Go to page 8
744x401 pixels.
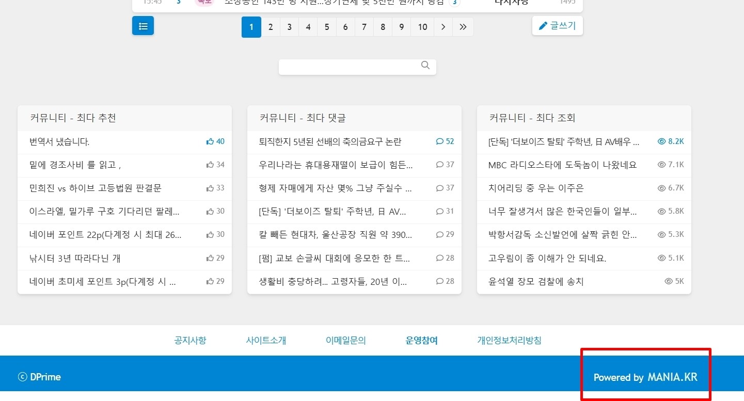tap(383, 27)
